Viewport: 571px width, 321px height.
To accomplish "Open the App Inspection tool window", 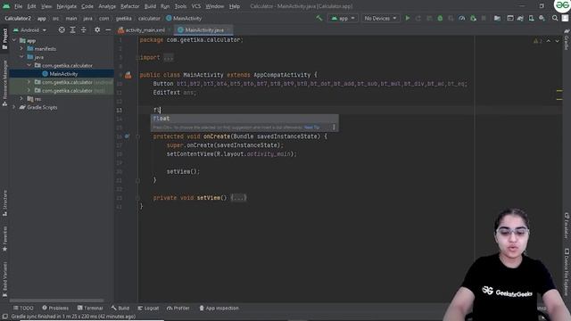I will [219, 308].
